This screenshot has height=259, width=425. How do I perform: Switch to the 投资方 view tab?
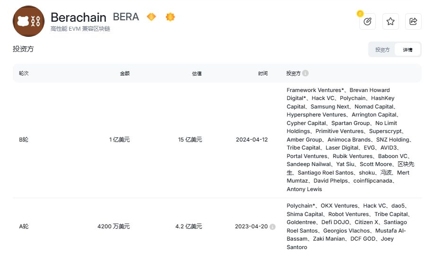[382, 50]
